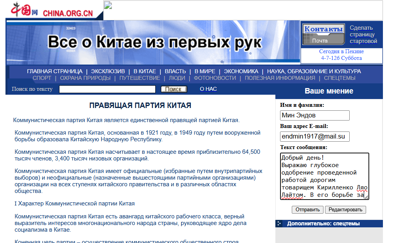Submit the form with Отправить

click(x=307, y=210)
